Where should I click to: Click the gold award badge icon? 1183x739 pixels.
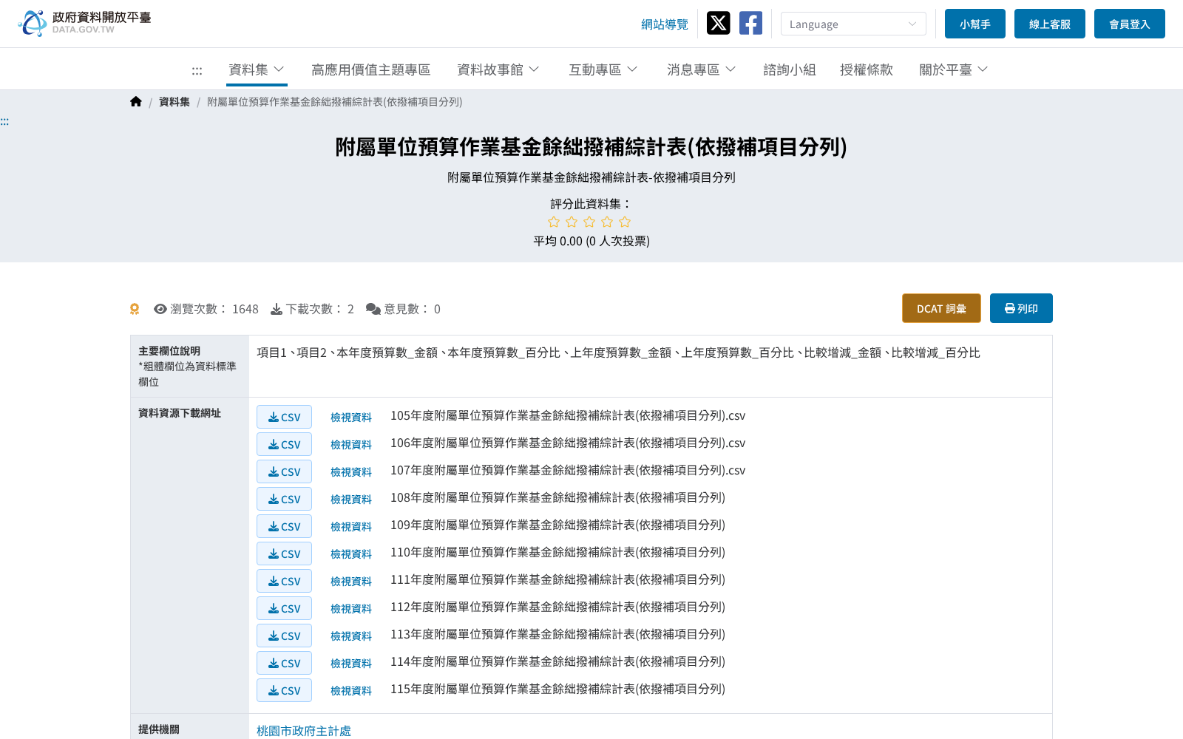[135, 309]
